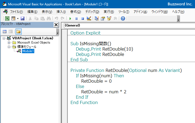
Task: Open the insert item dropdown arrow in toolbar
Action: [x=18, y=18]
